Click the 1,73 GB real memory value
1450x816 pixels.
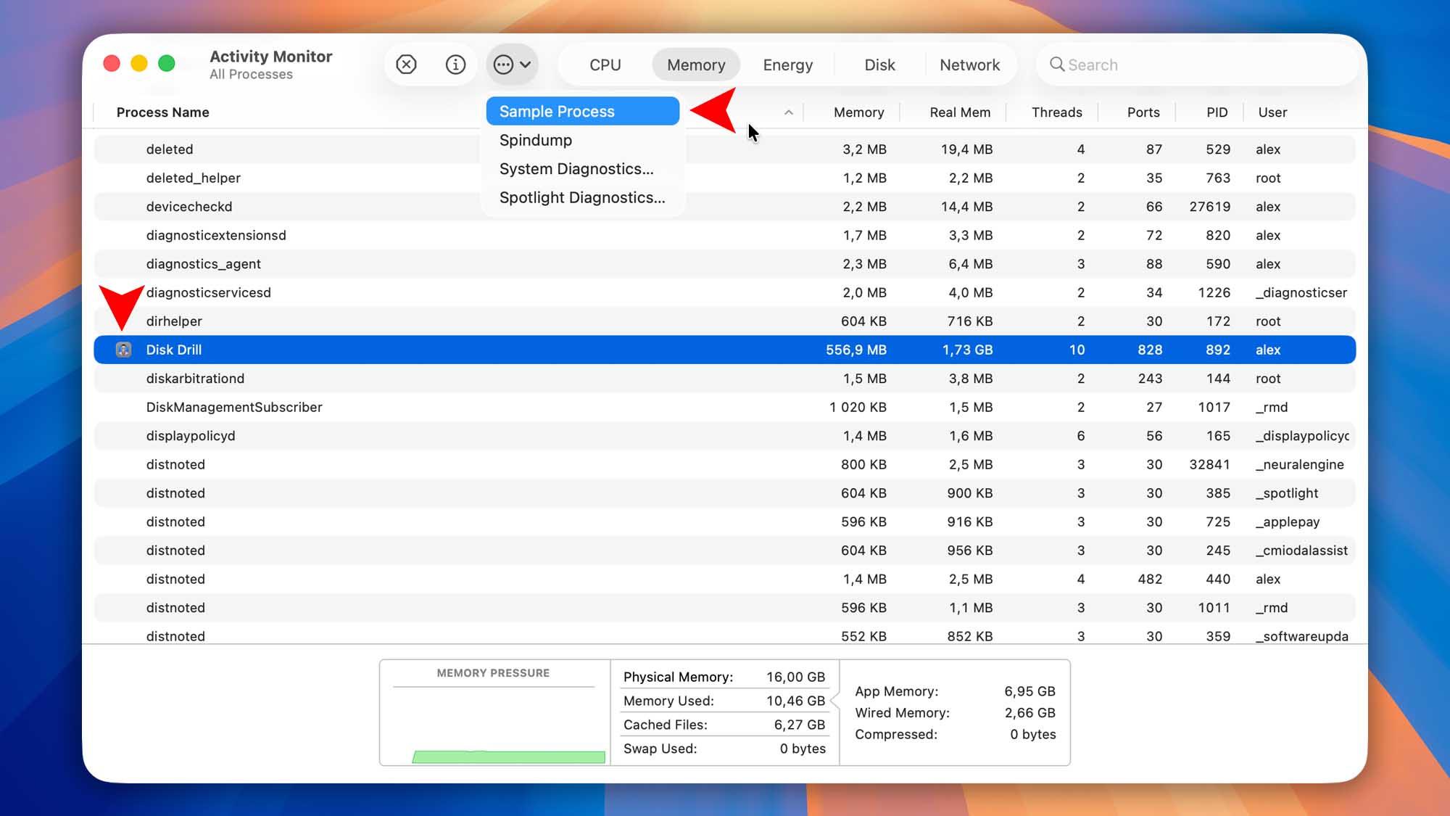967,350
